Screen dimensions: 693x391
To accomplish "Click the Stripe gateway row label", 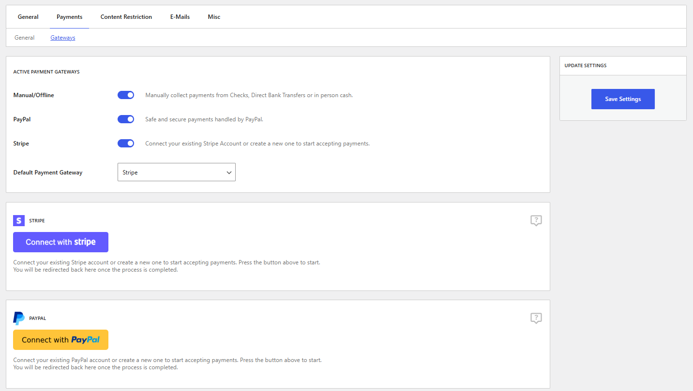I will pyautogui.click(x=21, y=144).
